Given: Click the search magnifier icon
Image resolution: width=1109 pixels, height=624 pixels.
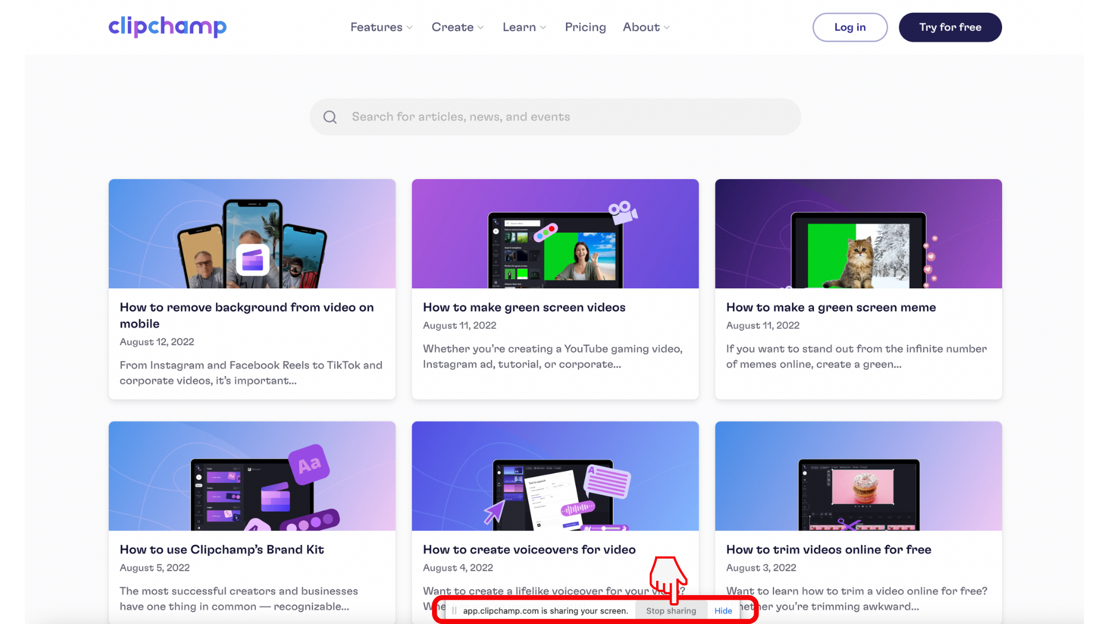Looking at the screenshot, I should [x=330, y=116].
